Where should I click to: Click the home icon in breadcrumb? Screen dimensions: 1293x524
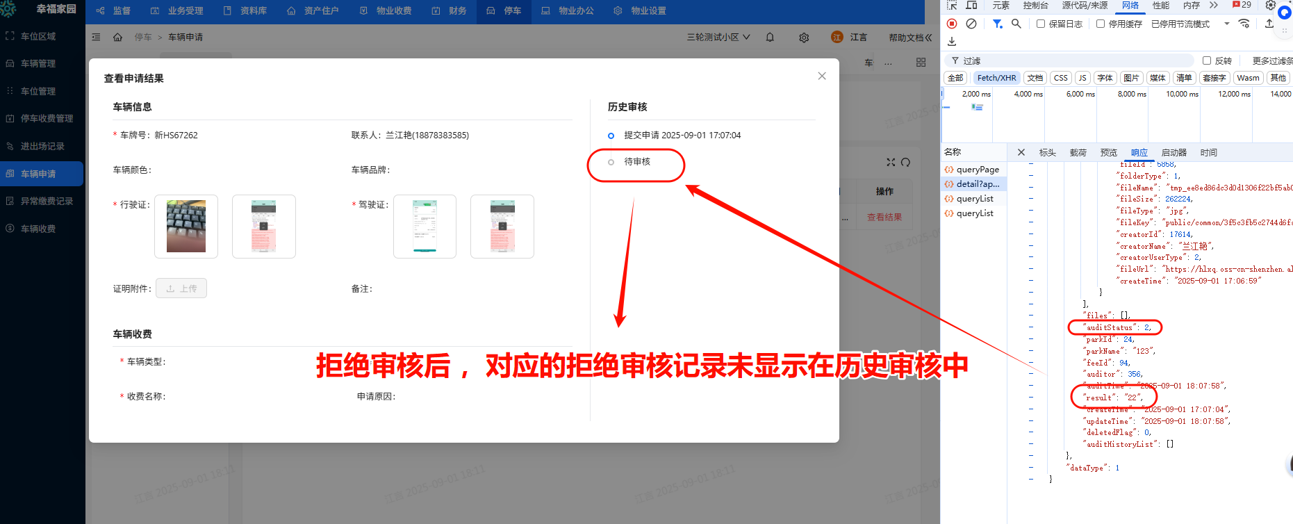tap(117, 38)
